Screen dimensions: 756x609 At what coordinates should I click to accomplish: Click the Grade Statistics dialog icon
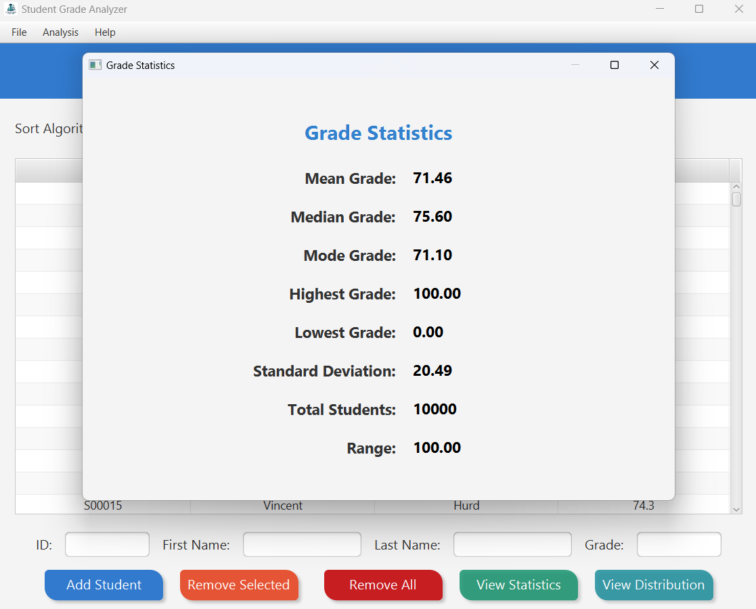93,65
